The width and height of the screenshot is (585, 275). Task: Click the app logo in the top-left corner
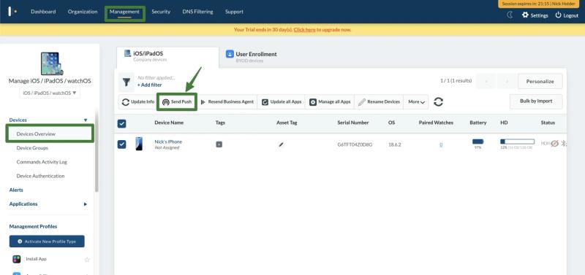pyautogui.click(x=12, y=12)
